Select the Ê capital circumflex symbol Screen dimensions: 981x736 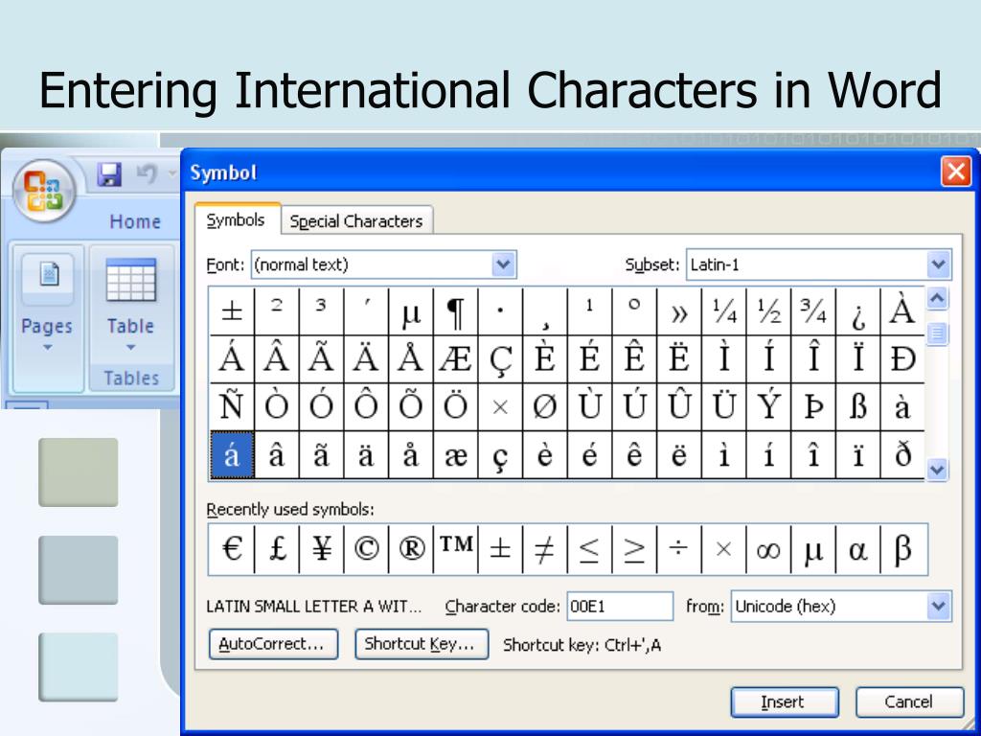click(634, 359)
